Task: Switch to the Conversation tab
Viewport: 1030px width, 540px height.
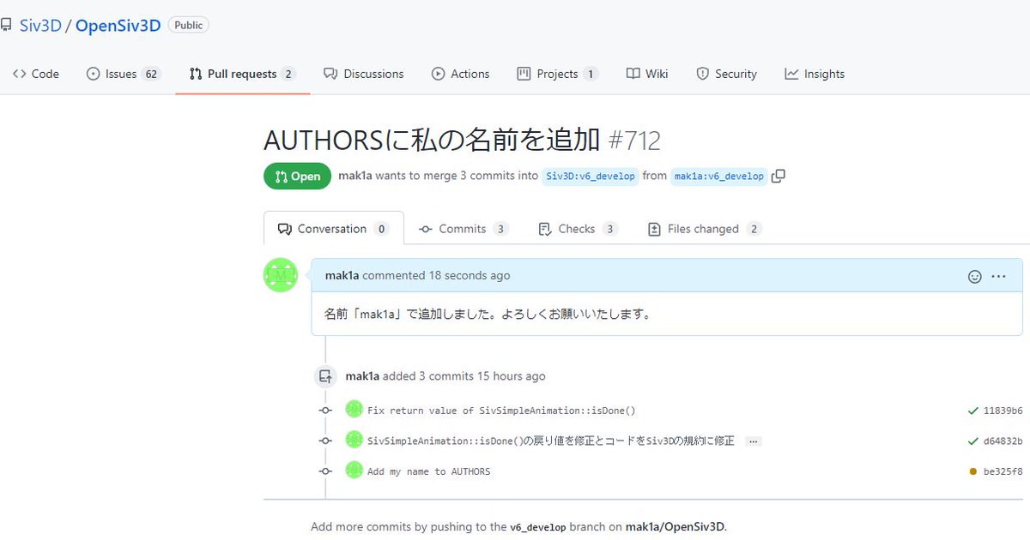Action: tap(333, 229)
